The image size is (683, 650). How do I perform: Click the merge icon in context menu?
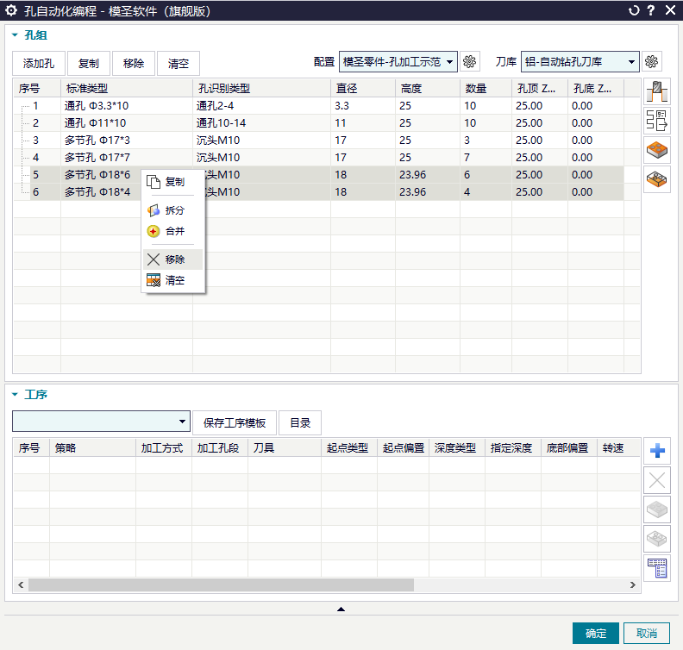click(154, 231)
